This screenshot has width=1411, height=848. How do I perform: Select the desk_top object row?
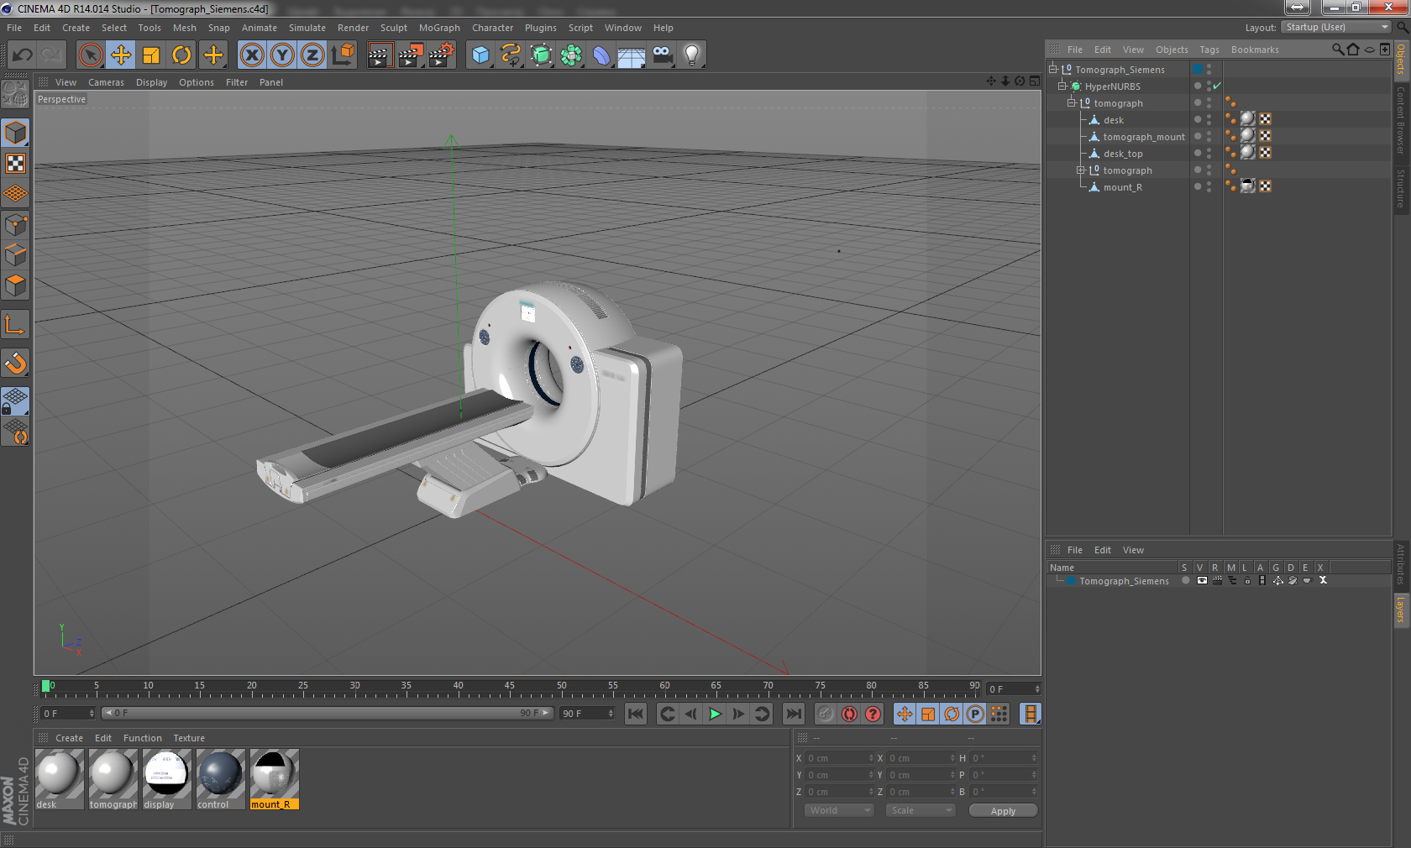click(x=1122, y=154)
